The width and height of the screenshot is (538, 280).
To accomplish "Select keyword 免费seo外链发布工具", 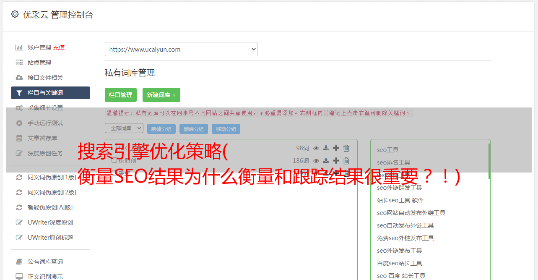I will 405,238.
